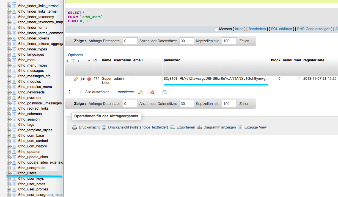The image size is (338, 197).
Task: Click the export icon next to markierte
Action: (165, 93)
